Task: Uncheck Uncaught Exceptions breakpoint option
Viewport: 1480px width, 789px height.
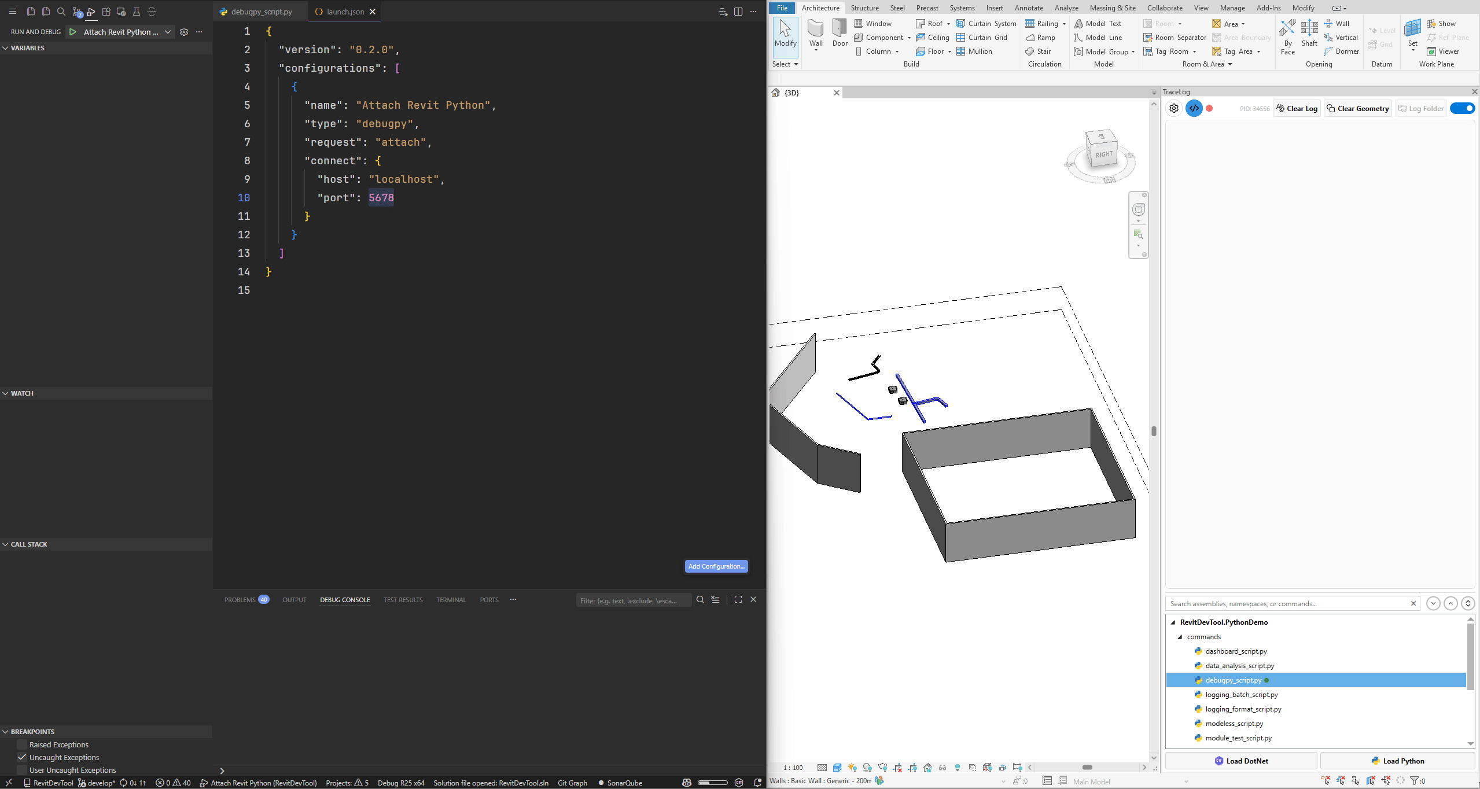Action: tap(21, 757)
